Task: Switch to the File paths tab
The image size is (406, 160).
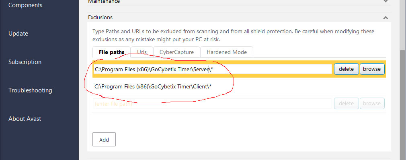Action: (112, 52)
